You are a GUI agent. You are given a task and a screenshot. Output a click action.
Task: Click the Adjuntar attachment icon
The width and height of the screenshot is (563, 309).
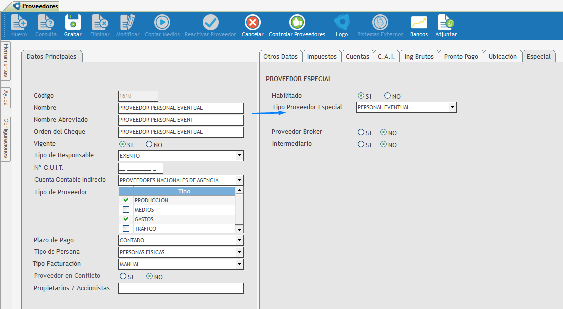(446, 23)
